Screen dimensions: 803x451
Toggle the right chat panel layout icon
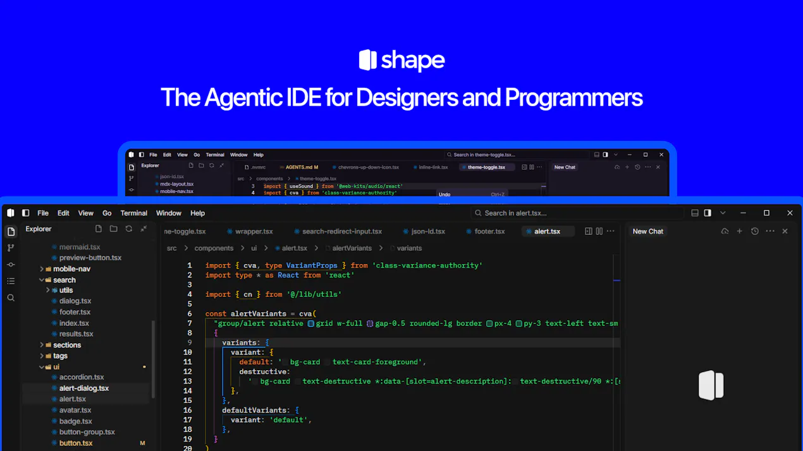708,213
